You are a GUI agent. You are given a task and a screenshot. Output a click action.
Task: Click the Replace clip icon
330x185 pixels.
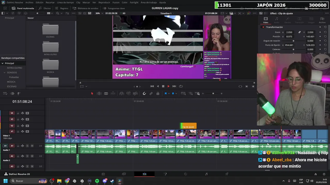[x=135, y=94]
